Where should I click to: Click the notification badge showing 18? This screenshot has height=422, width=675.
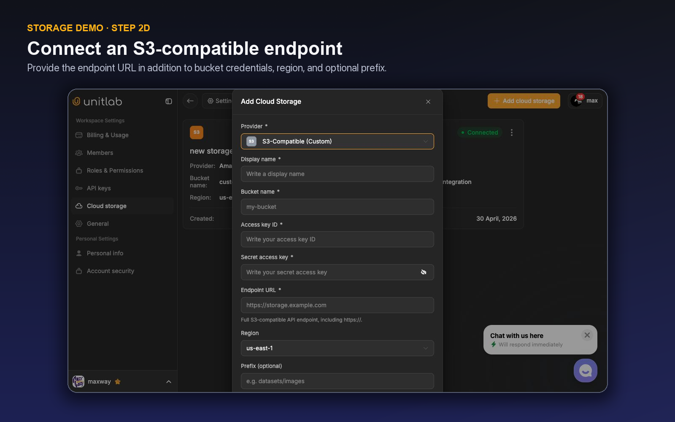(580, 97)
